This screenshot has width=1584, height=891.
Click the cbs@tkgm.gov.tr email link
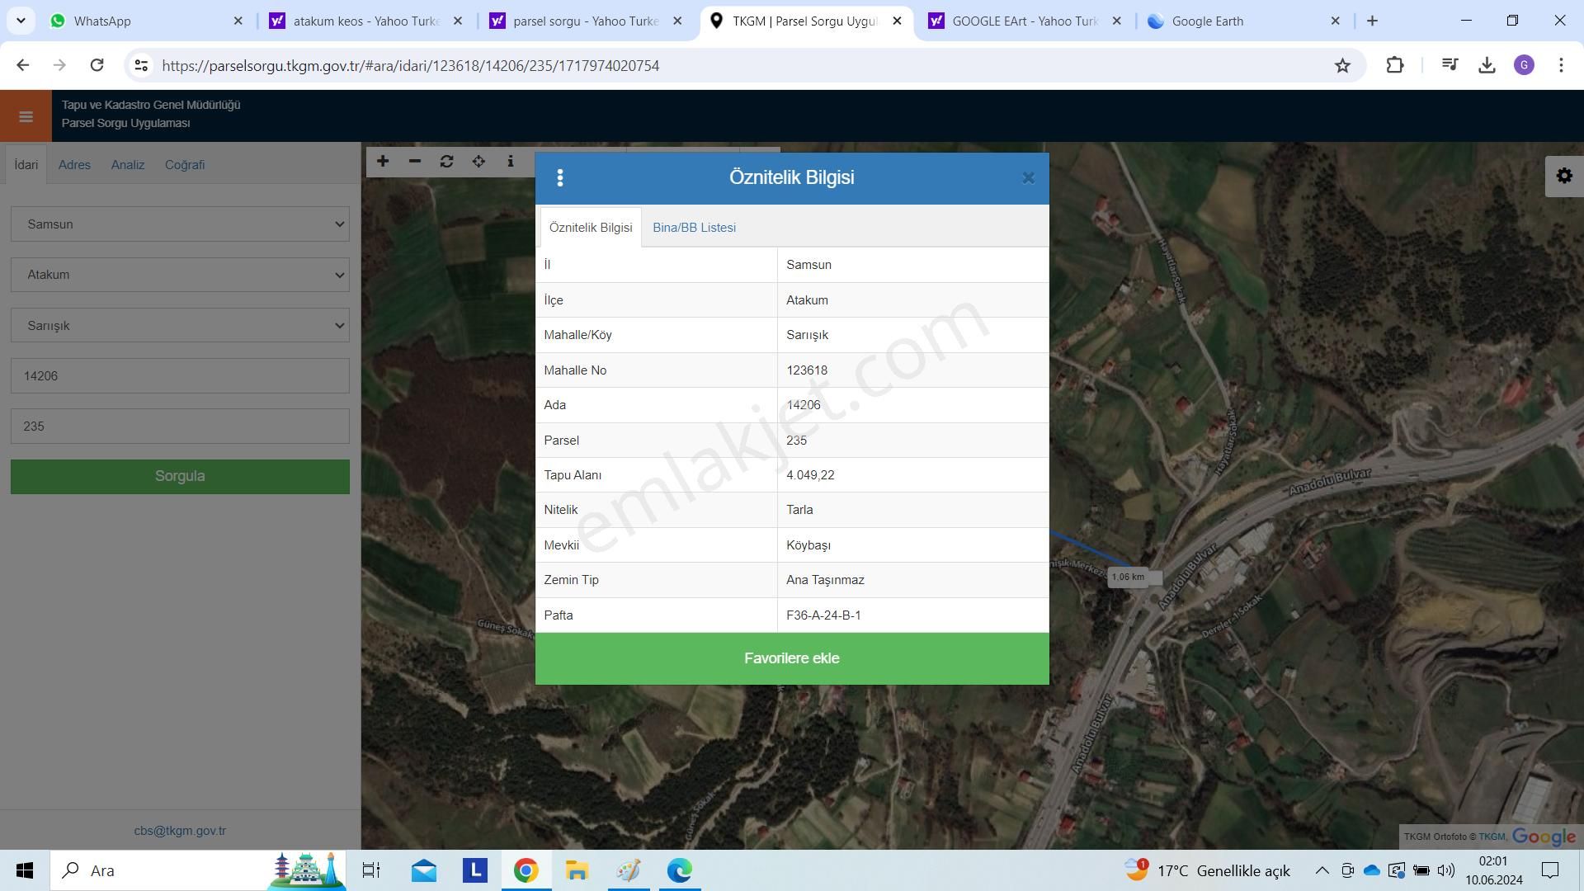tap(180, 831)
